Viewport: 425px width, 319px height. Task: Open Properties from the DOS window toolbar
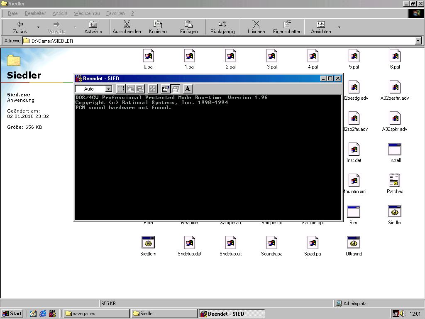(x=165, y=89)
